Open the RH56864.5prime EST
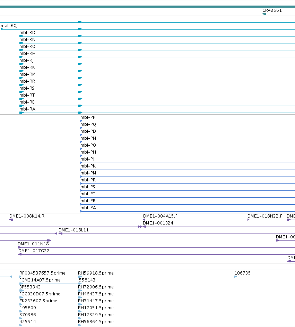 [96, 322]
